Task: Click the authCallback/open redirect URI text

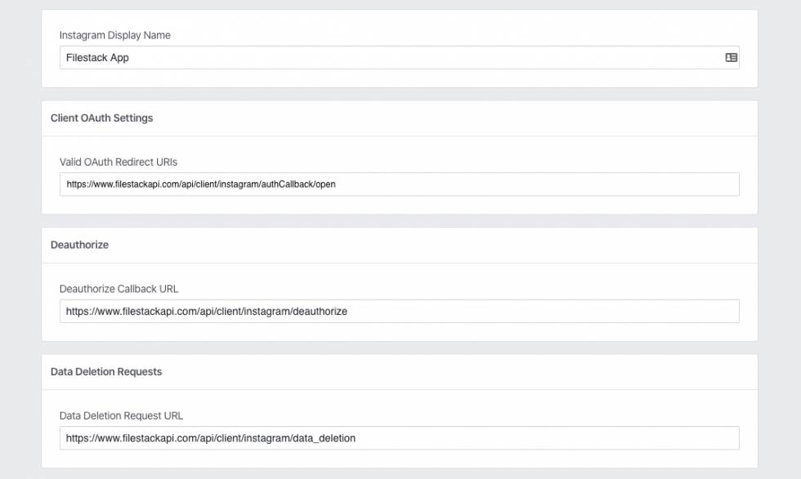Action: (x=204, y=184)
